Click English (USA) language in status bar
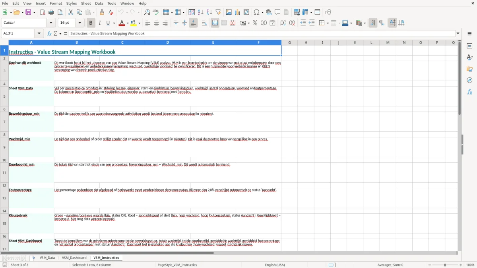 275,265
